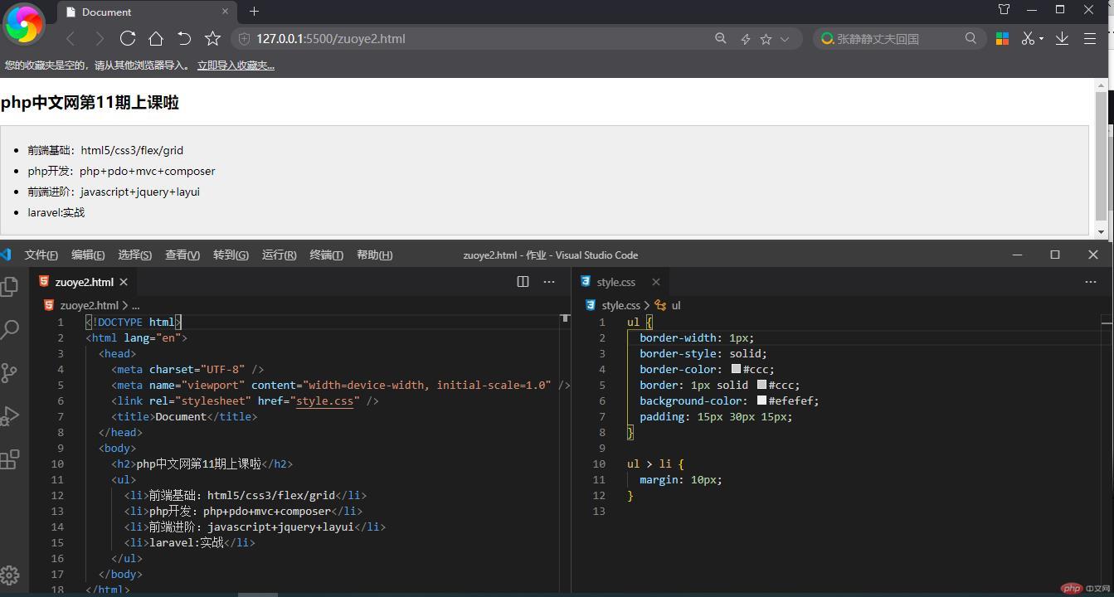The image size is (1114, 597).
Task: Click zuoye2.html in the breadcrumb
Action: (89, 305)
